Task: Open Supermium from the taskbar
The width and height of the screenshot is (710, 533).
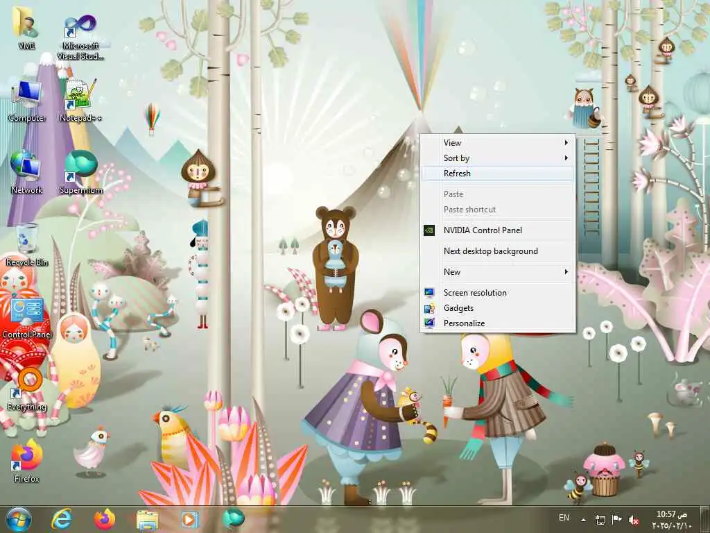Action: click(x=233, y=518)
